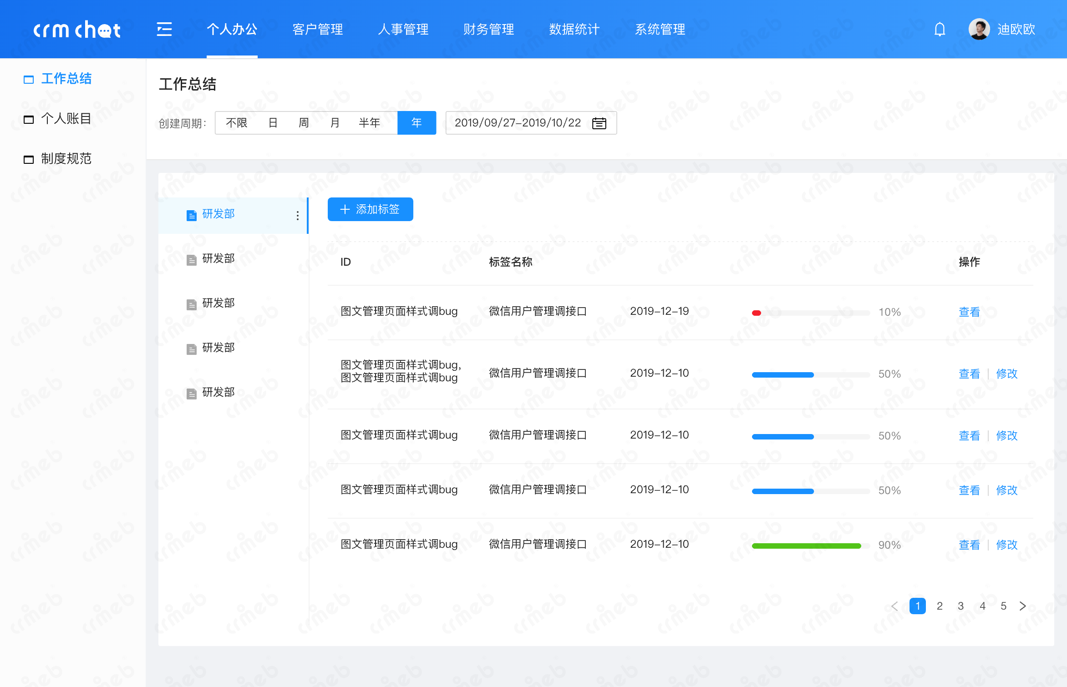Select the 不限 period option
1067x687 pixels.
(x=237, y=123)
